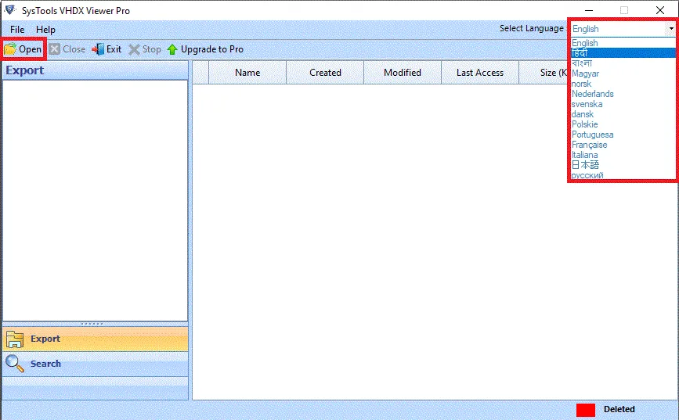Screen dimensions: 679x420
Task: Select русский language option
Action: pos(587,175)
